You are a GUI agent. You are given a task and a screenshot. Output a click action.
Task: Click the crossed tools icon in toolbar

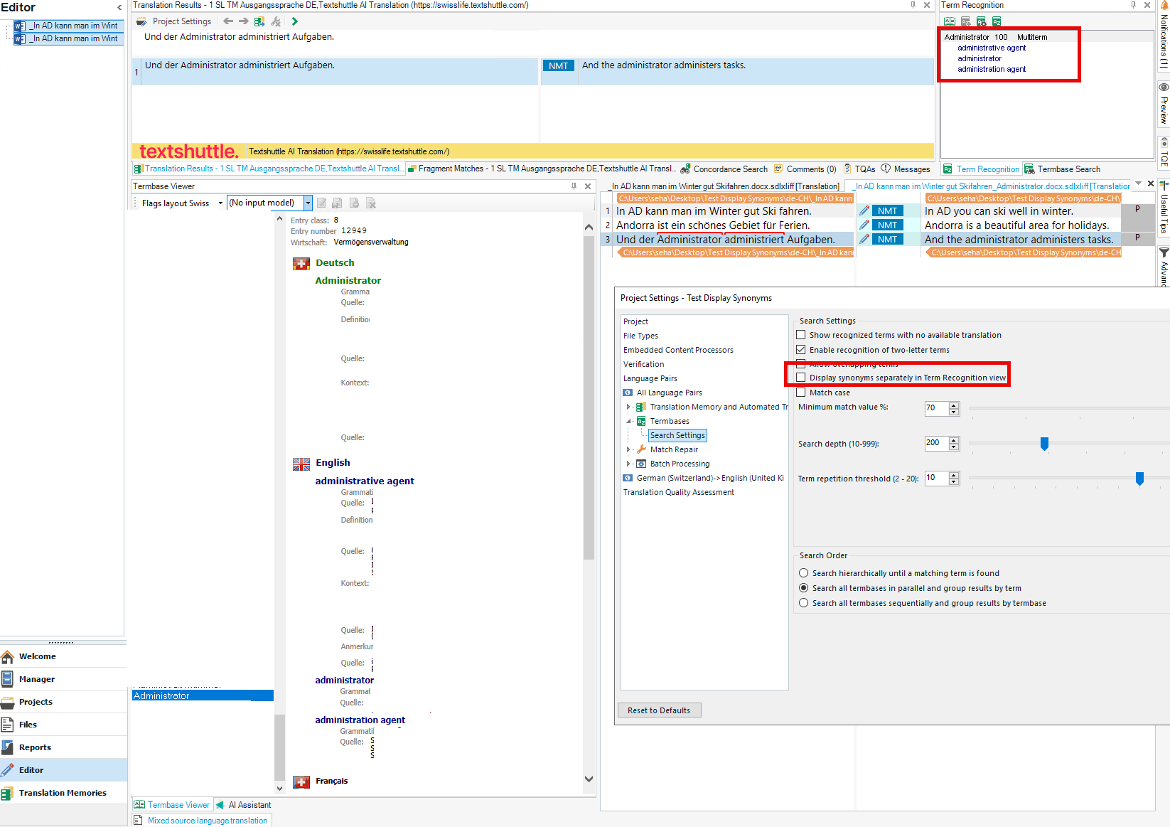tap(276, 21)
